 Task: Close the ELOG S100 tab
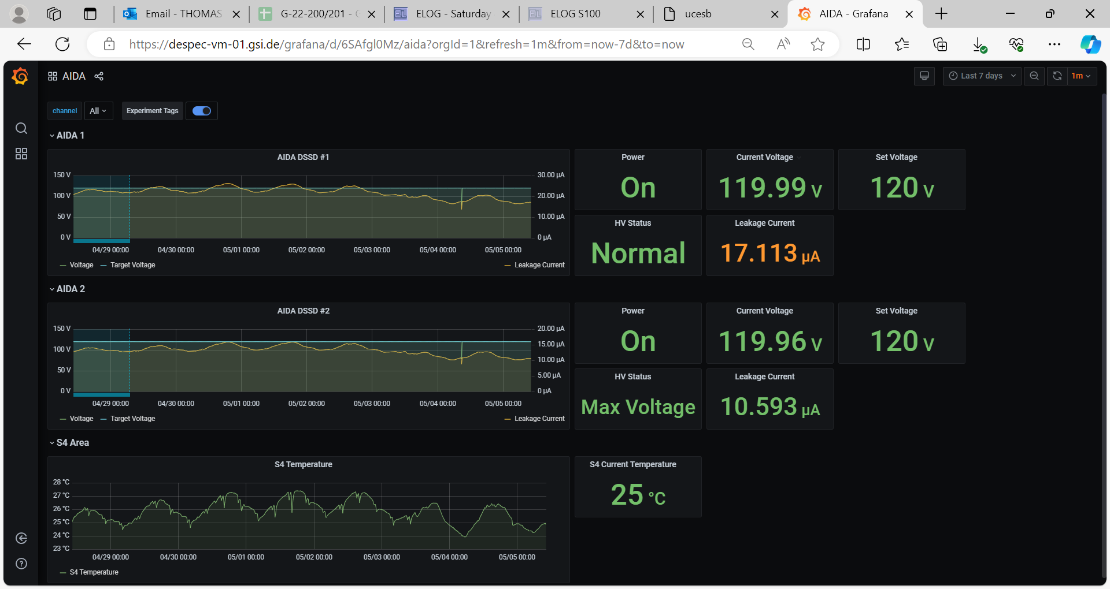pos(640,14)
